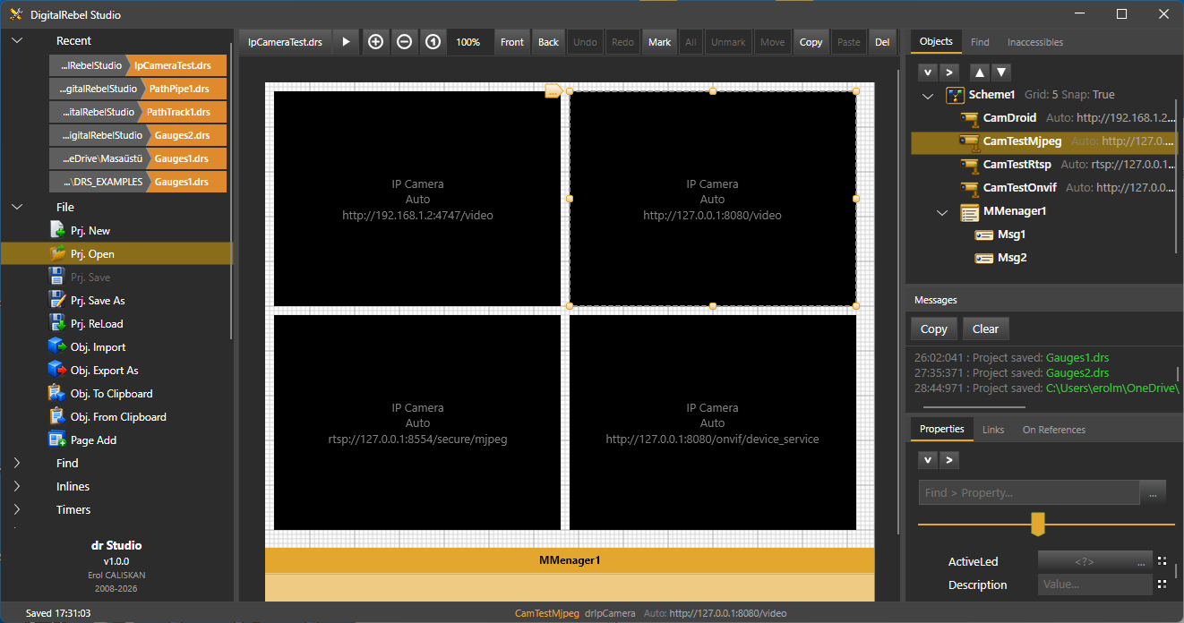The width and height of the screenshot is (1184, 623).
Task: Click the Description Value field
Action: coord(1094,585)
